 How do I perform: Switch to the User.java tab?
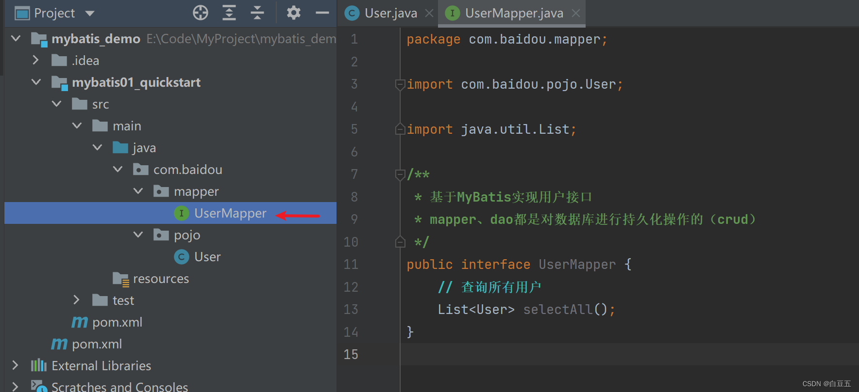[391, 13]
